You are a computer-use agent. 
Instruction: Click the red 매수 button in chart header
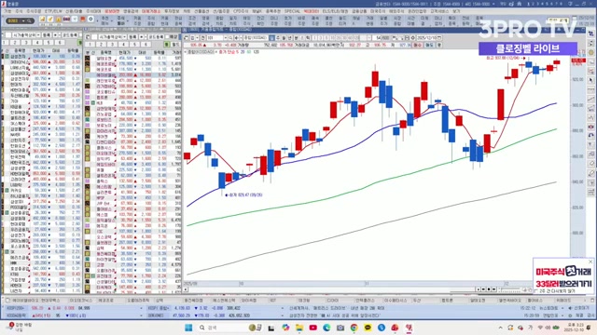418,45
